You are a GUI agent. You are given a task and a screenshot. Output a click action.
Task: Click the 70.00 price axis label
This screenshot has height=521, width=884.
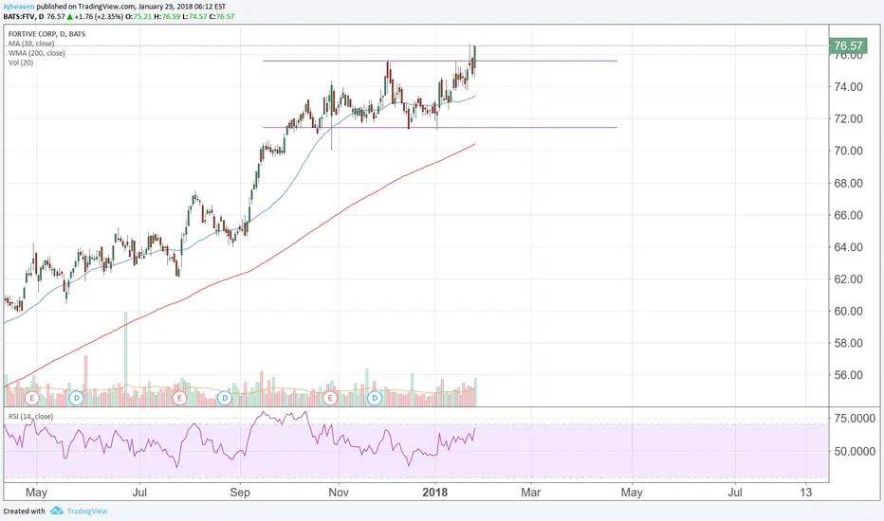pyautogui.click(x=848, y=151)
